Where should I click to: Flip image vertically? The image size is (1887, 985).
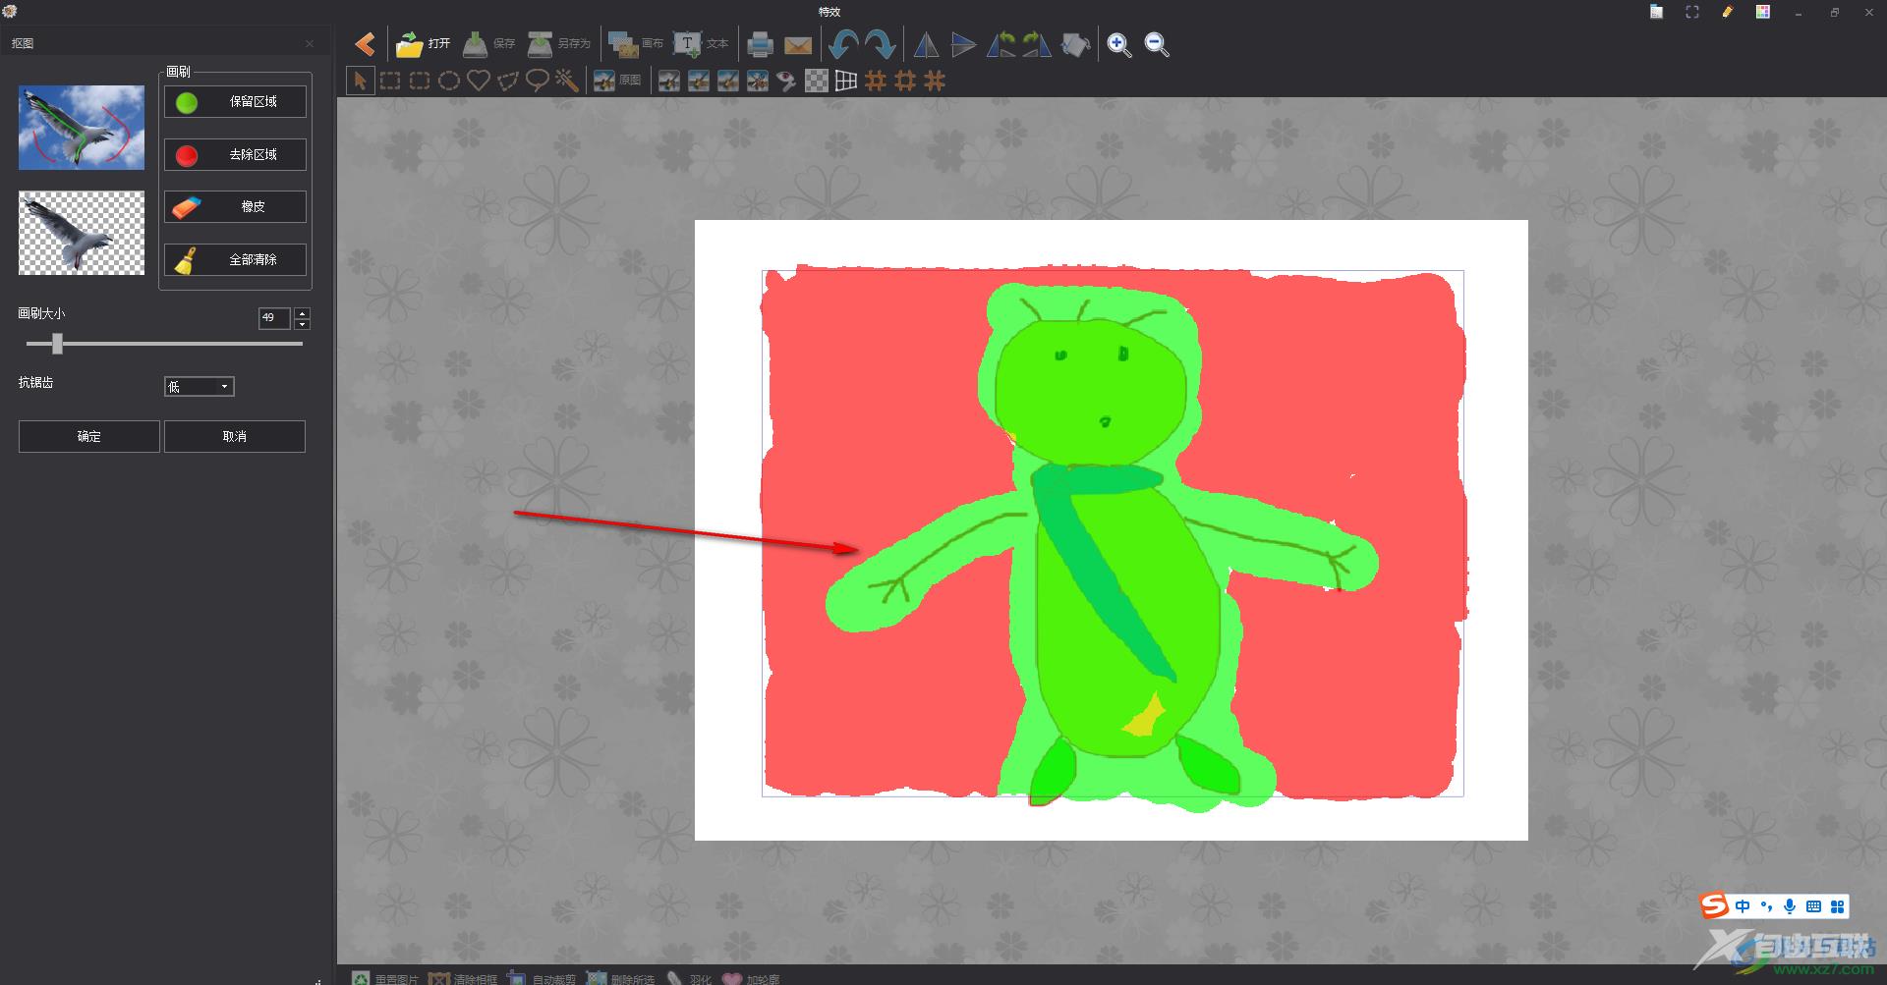(964, 44)
